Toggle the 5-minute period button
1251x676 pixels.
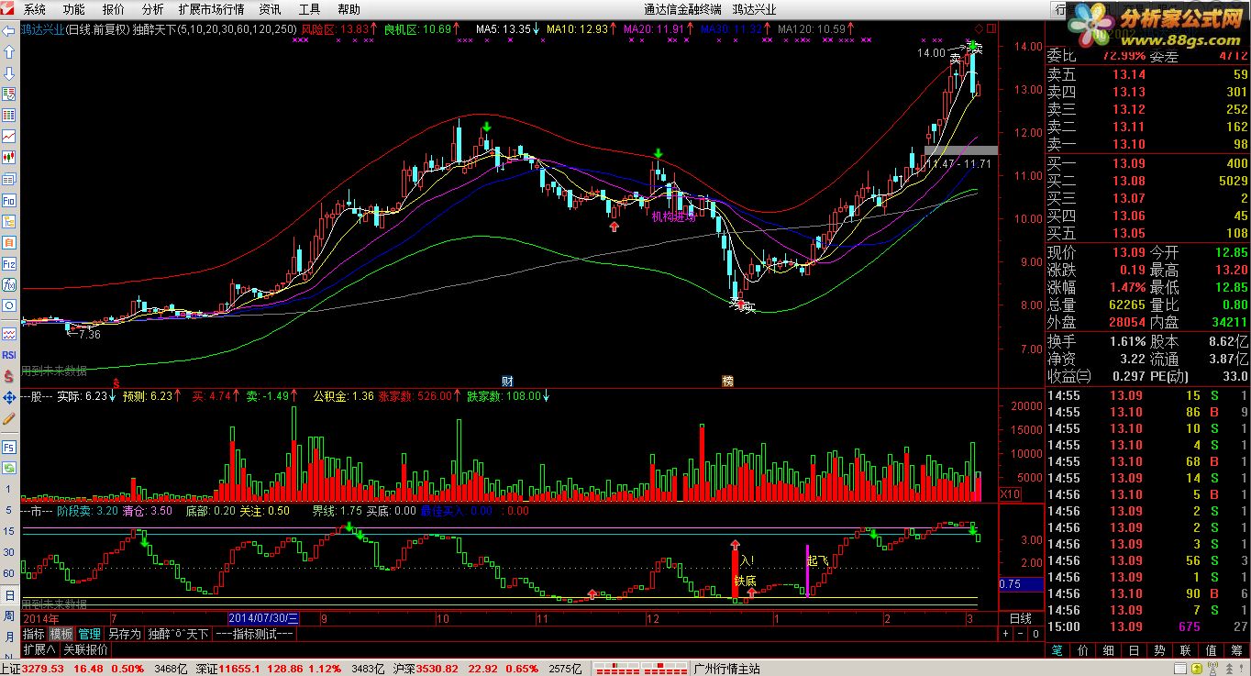pos(8,510)
